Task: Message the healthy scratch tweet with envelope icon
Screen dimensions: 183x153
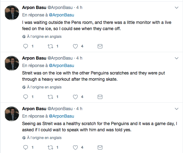Action: click(100, 147)
